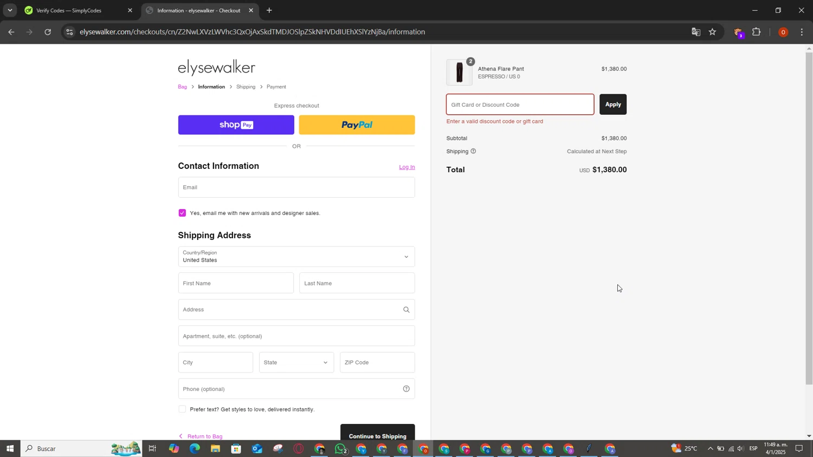Open a new browser tab

click(x=269, y=10)
